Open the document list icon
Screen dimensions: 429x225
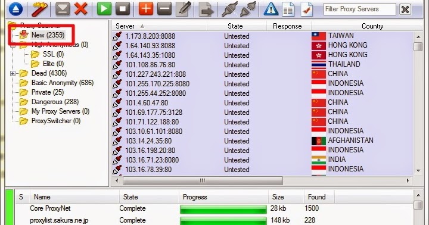pos(288,10)
